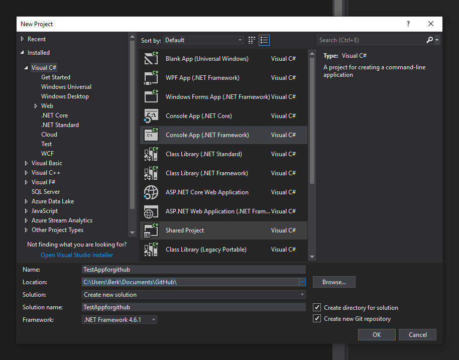Click OK to create the project
The height and width of the screenshot is (360, 459).
point(377,334)
